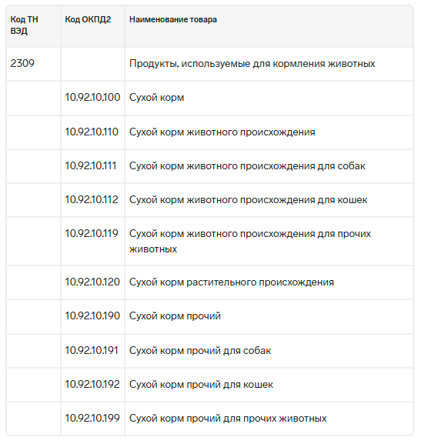Click 'Сухой корм животного происхождения для кошек'
The height and width of the screenshot is (444, 421).
tap(248, 200)
